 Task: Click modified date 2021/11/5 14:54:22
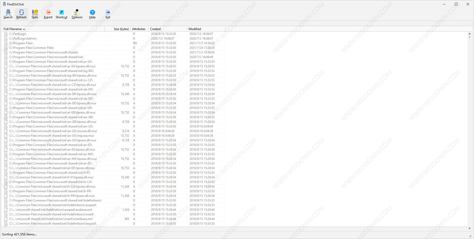(x=202, y=43)
